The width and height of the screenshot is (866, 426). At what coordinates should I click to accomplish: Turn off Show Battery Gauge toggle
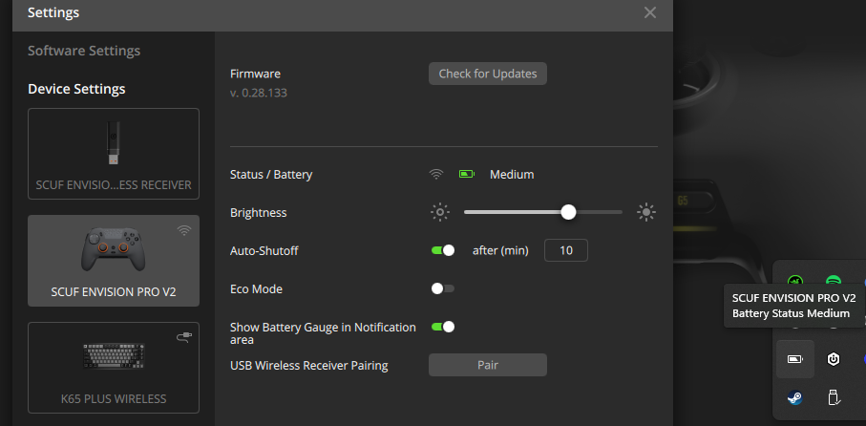click(443, 327)
